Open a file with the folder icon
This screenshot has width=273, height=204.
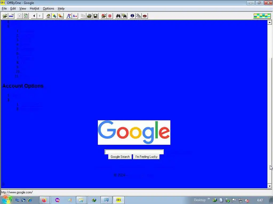coord(5,16)
